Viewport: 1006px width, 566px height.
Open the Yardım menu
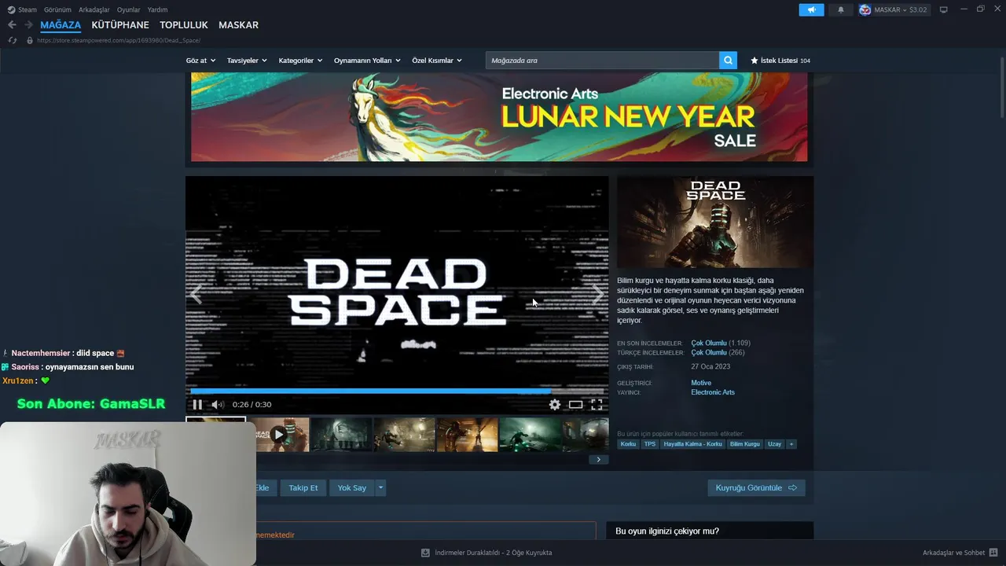(x=157, y=10)
